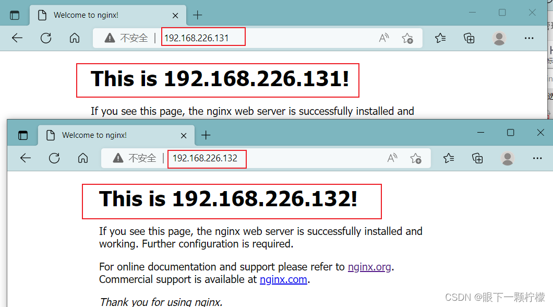Open settings and more menu in the 192.168.226.132 window
Viewport: 553px width, 307px height.
pos(537,158)
